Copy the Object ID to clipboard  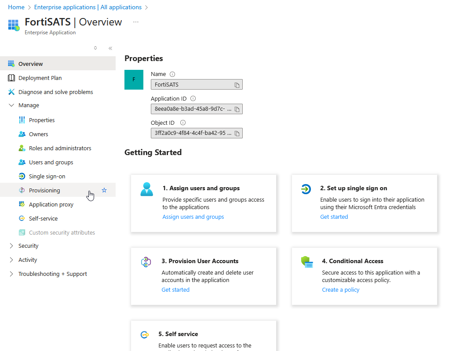coord(237,134)
